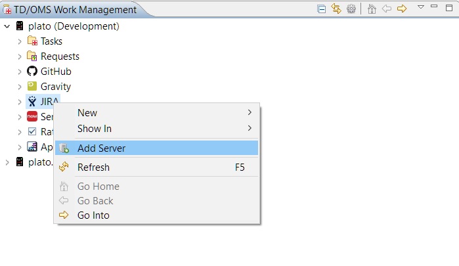459x266 pixels.
Task: Open the View Menu triangle dropdown
Action: [421, 7]
